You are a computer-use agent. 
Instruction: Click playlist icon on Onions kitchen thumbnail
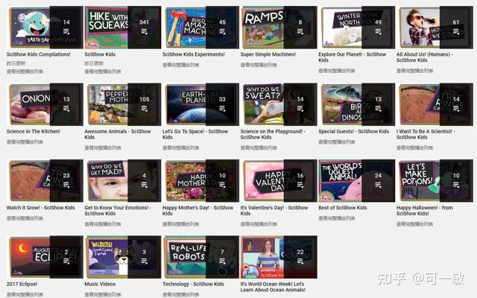66,109
